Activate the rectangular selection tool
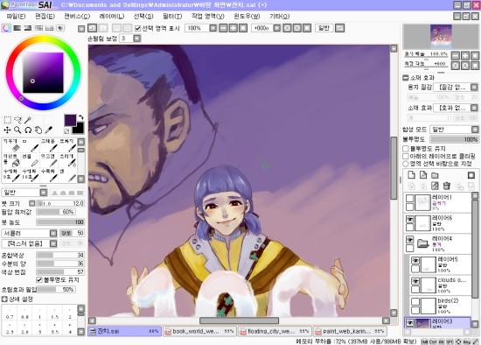481x345 pixels. pyautogui.click(x=7, y=120)
